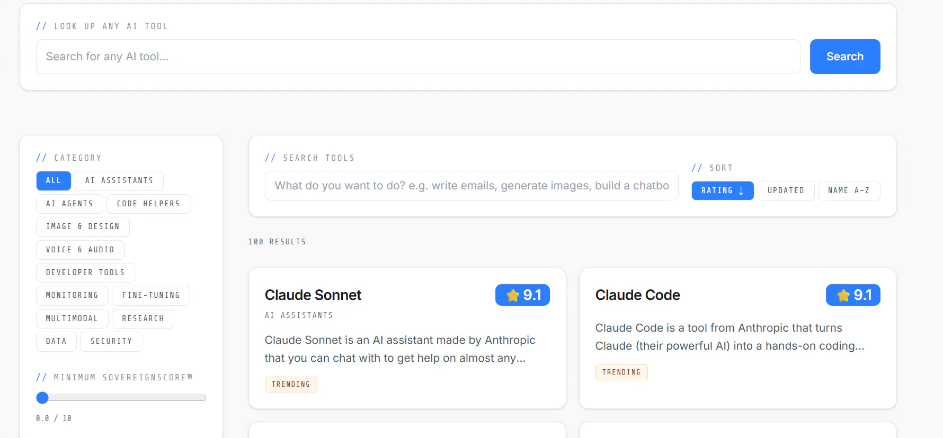This screenshot has height=438, width=943.
Task: Click the 9.1 score on Claude Sonnet
Action: [x=532, y=295]
